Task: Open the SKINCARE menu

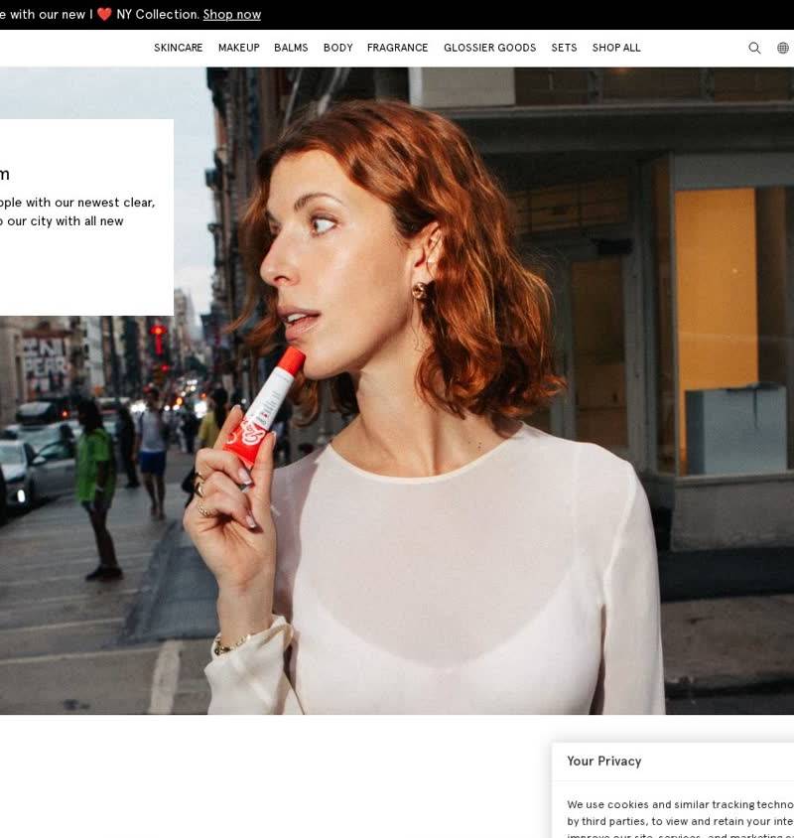Action: pos(179,48)
